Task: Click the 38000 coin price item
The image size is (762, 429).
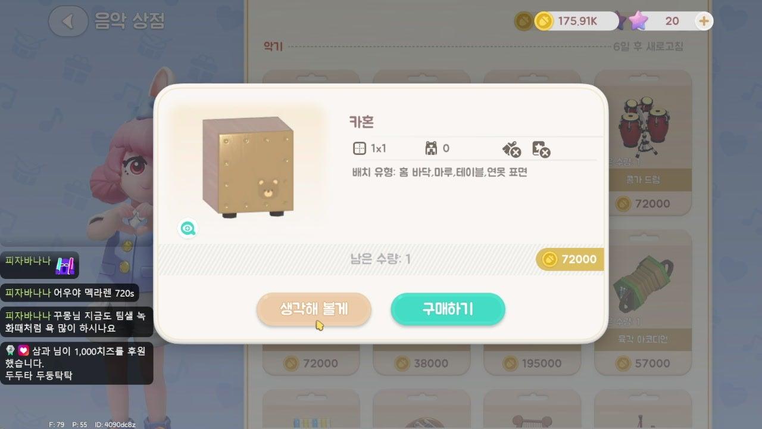Action: [421, 363]
